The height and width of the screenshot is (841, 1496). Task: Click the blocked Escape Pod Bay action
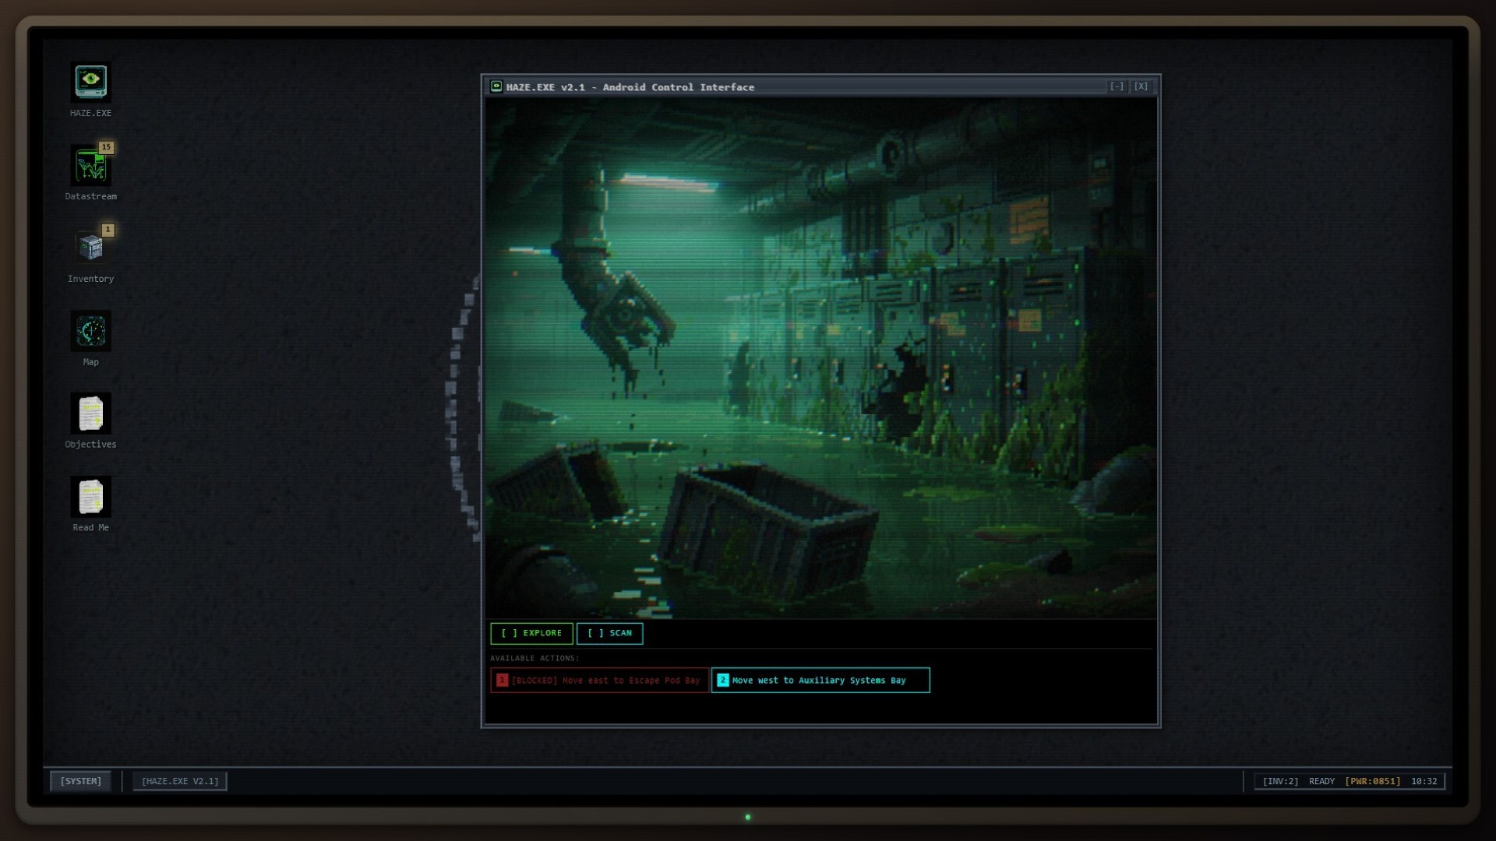pos(599,680)
